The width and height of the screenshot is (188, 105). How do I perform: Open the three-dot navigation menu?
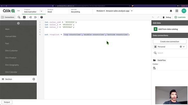coord(19,11)
